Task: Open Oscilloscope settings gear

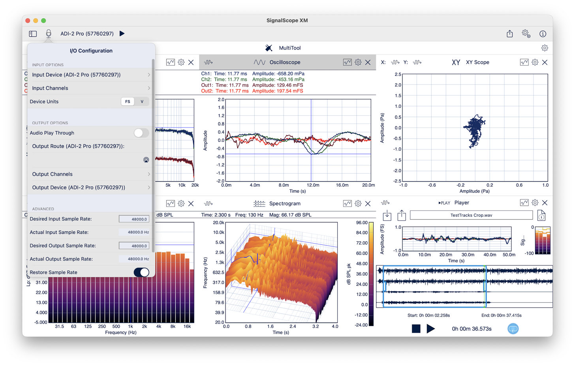Action: 358,62
